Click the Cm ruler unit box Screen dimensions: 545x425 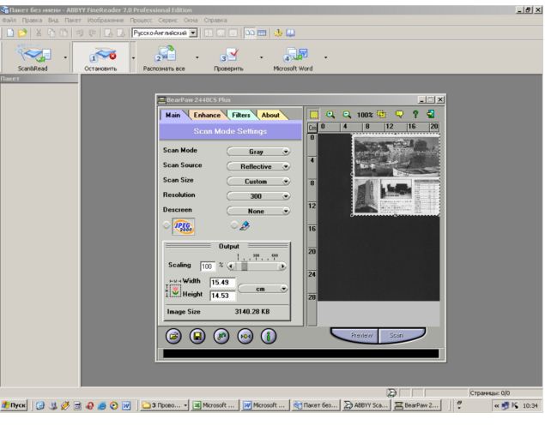[312, 128]
